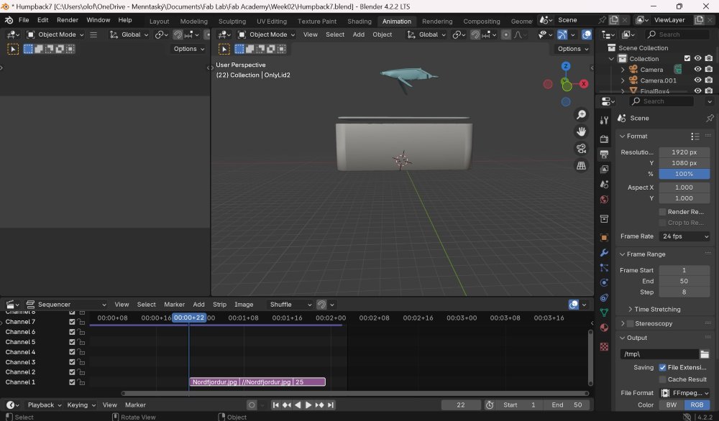The image size is (719, 421).
Task: Select the Nordfjordur.jpg strip in sequencer
Action: point(257,382)
